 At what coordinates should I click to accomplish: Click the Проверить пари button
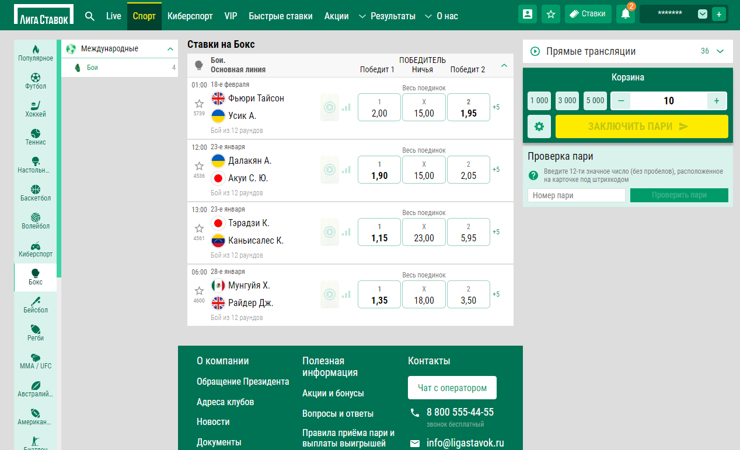click(x=679, y=195)
